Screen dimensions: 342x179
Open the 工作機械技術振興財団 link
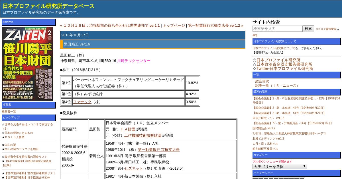click(143, 136)
